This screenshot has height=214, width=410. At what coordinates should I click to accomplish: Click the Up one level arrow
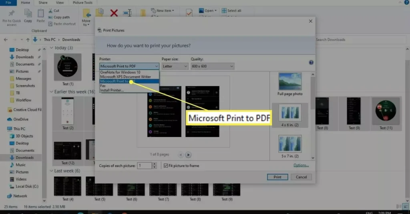click(28, 40)
